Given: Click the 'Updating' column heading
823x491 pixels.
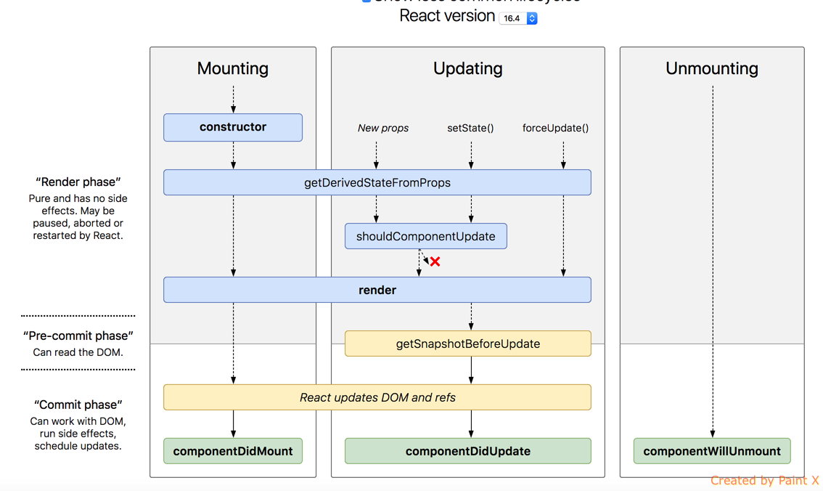Looking at the screenshot, I should click(467, 68).
